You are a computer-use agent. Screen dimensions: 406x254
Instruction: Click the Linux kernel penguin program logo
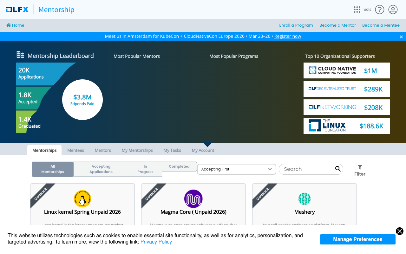point(82,199)
